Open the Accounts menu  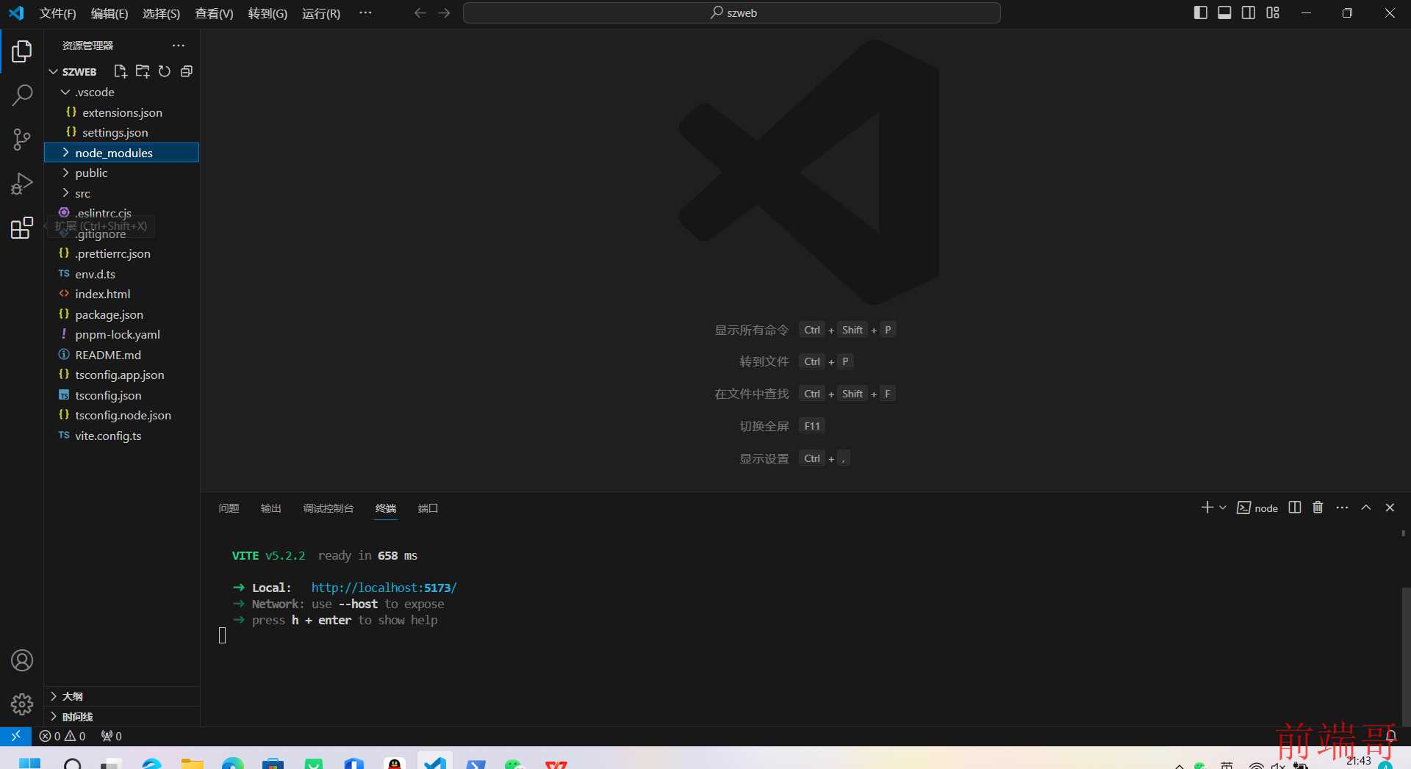click(x=22, y=660)
